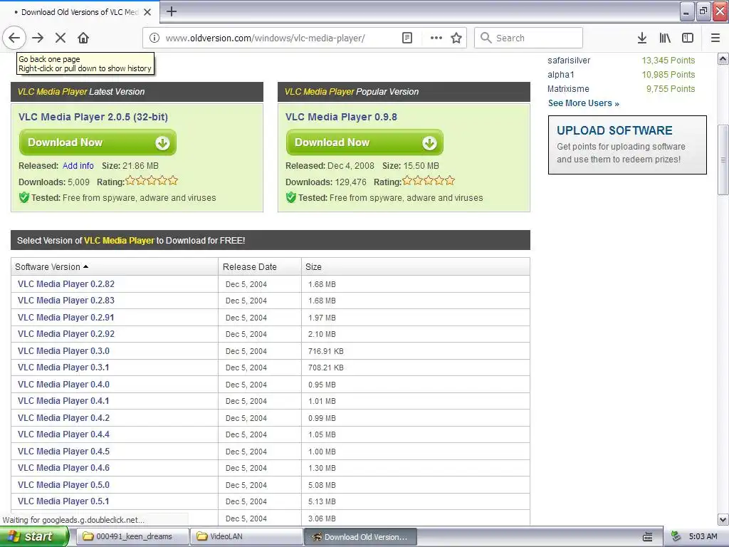
Task: Click the Add info link
Action: click(x=78, y=165)
